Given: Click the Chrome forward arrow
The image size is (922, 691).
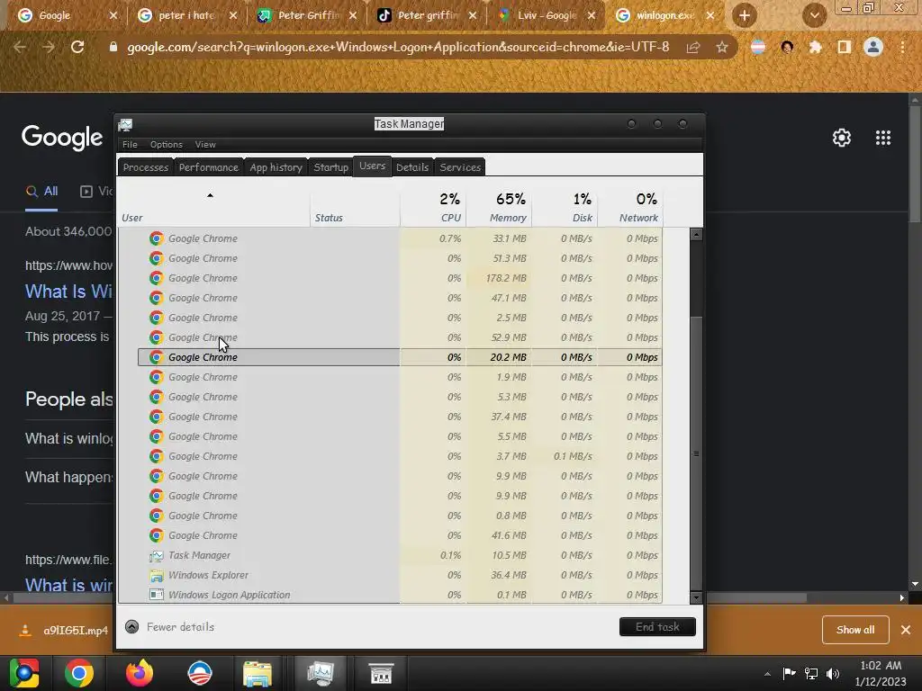Looking at the screenshot, I should [x=49, y=47].
